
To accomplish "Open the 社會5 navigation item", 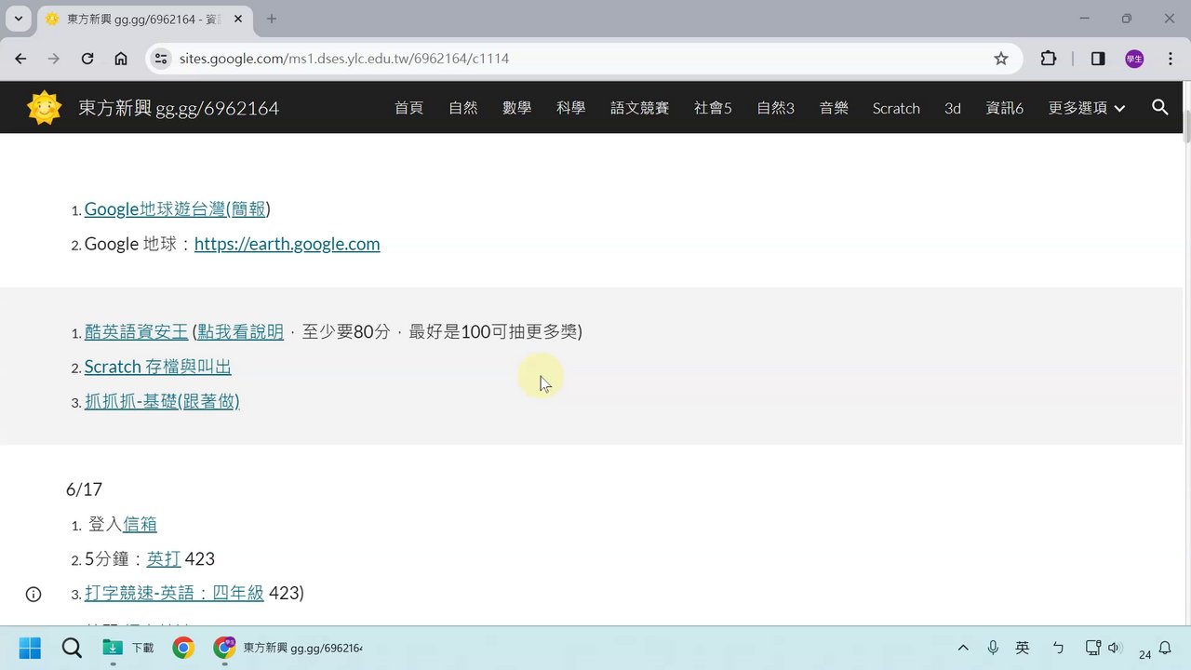I will (x=713, y=108).
